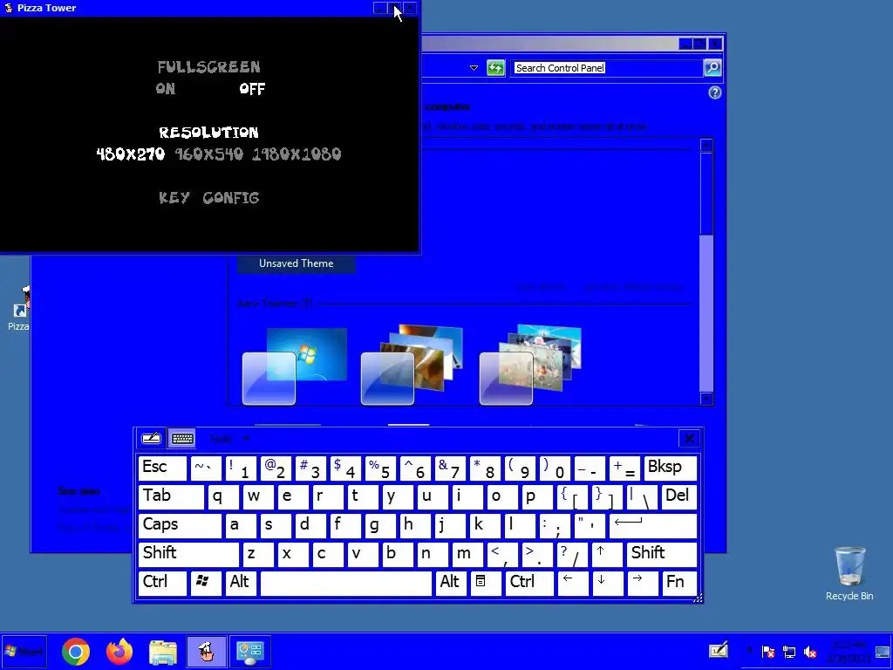893x670 pixels.
Task: Switch to Pizza Tower taskbar button
Action: pyautogui.click(x=206, y=651)
